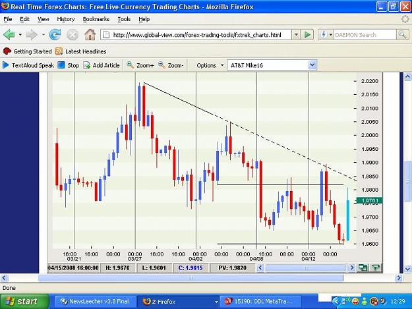Open the Windows start button
The width and height of the screenshot is (412, 309).
[24, 301]
